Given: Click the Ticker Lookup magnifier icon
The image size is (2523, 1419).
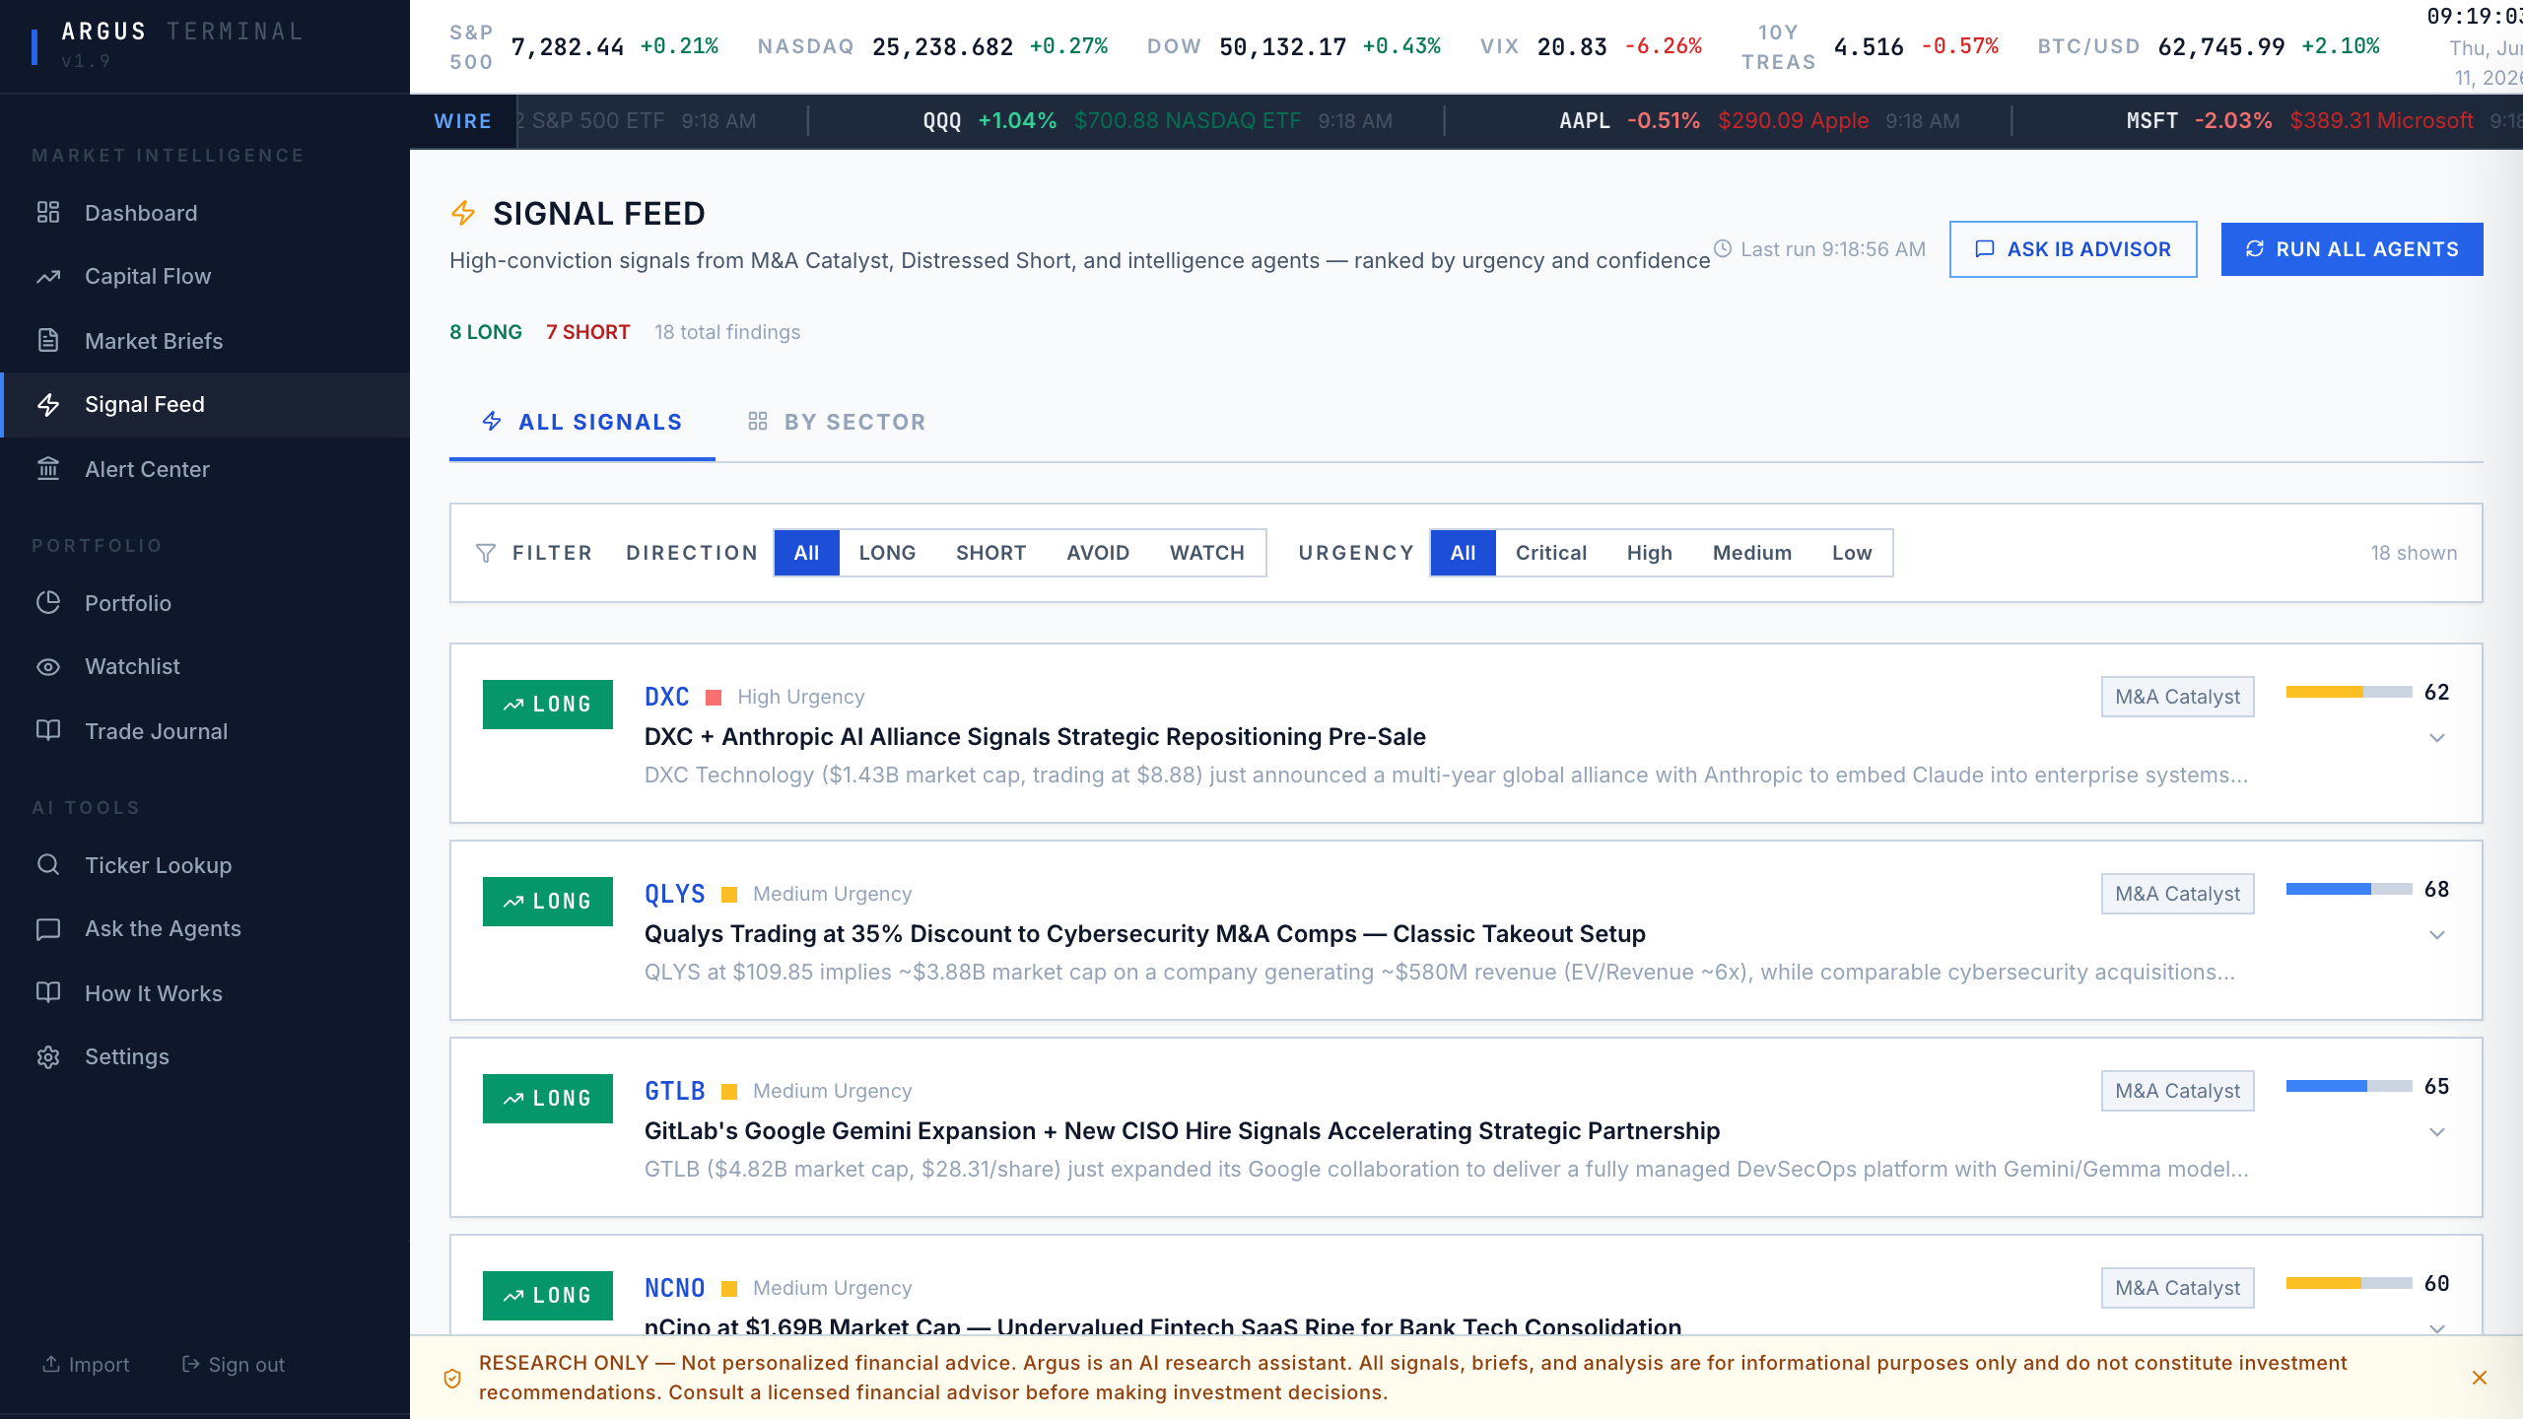Looking at the screenshot, I should (48, 864).
